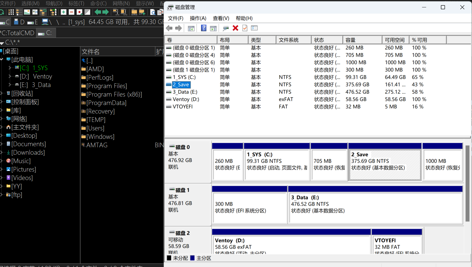Open the 查看(V) menu in Disk Management
The width and height of the screenshot is (472, 267).
click(x=221, y=18)
